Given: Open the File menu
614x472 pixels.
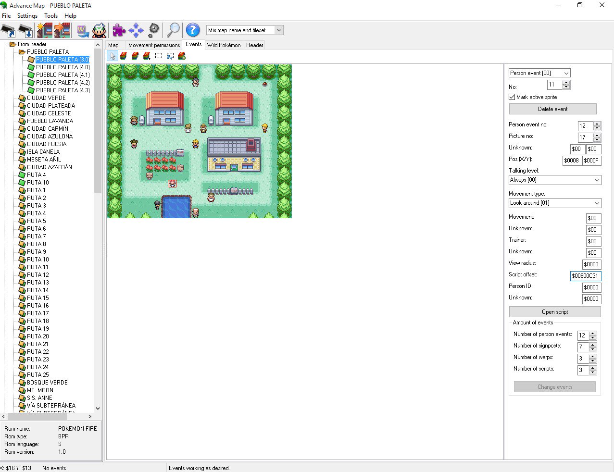Looking at the screenshot, I should pyautogui.click(x=6, y=16).
